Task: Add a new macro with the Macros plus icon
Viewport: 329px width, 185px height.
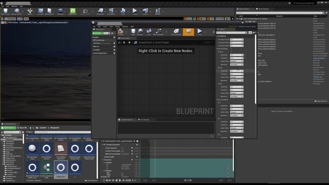Action: click(114, 47)
